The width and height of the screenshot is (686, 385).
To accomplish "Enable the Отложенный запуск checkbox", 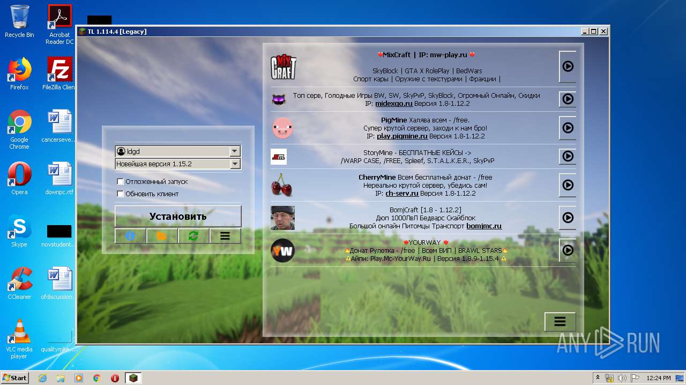I will pos(121,181).
